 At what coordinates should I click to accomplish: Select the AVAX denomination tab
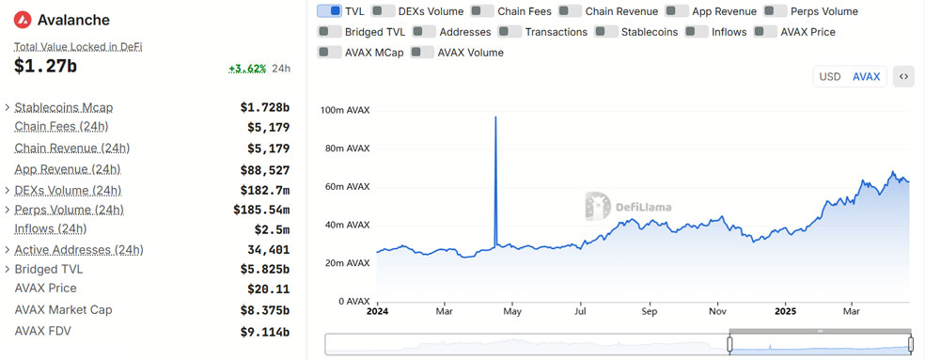click(866, 77)
